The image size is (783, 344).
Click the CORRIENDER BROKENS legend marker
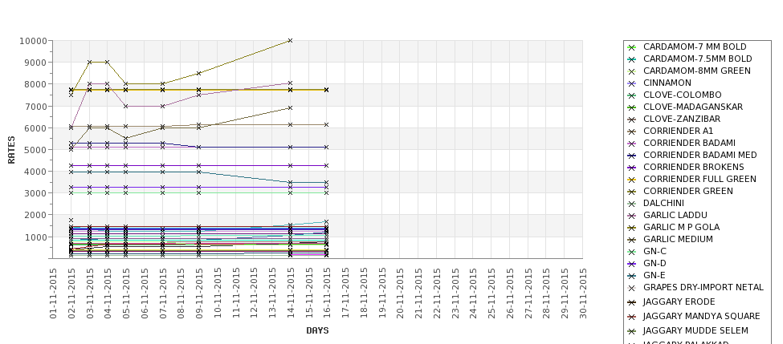pos(631,168)
